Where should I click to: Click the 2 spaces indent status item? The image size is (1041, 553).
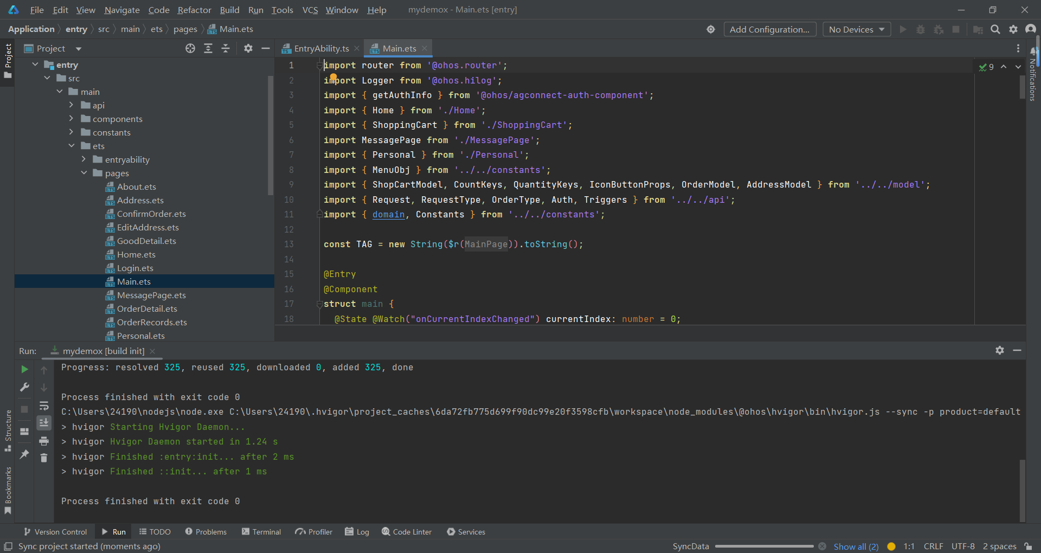(999, 546)
